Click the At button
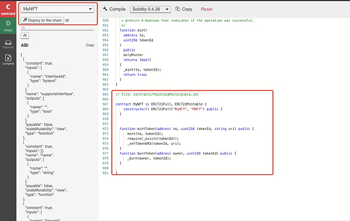Image resolution: width=350 pixels, height=221 pixels. 24,35
